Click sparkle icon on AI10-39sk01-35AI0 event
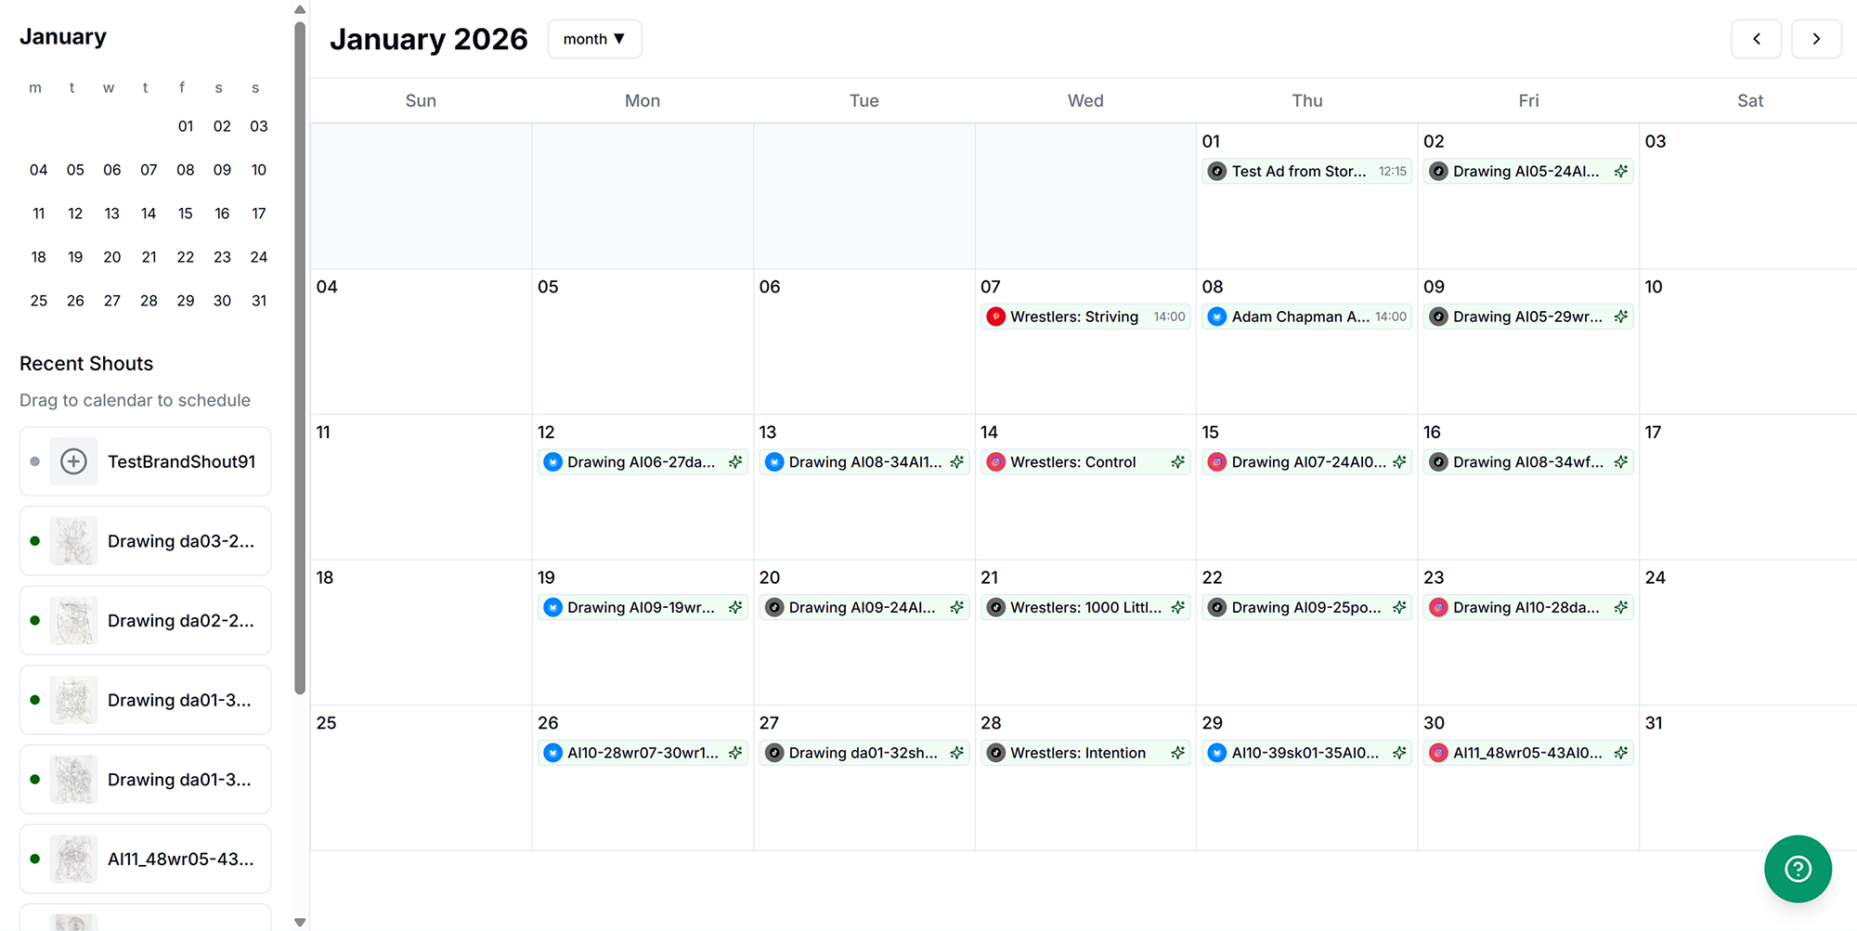 [1400, 753]
